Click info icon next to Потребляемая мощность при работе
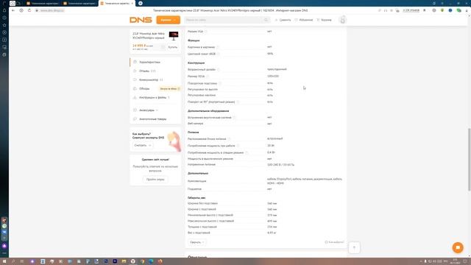 (x=238, y=146)
